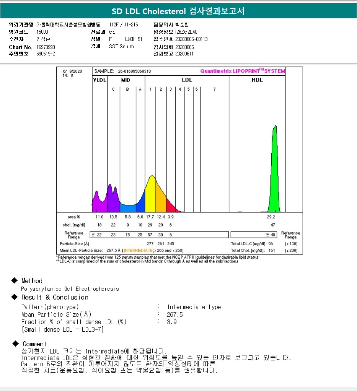Screen dimensions: 357x391
Task: Click the diamond bullet beside Method
Action: point(15,280)
